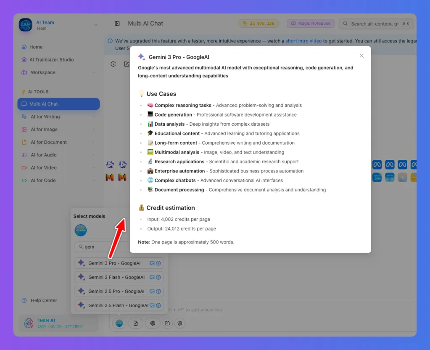Open Workspace in the sidebar

point(58,72)
